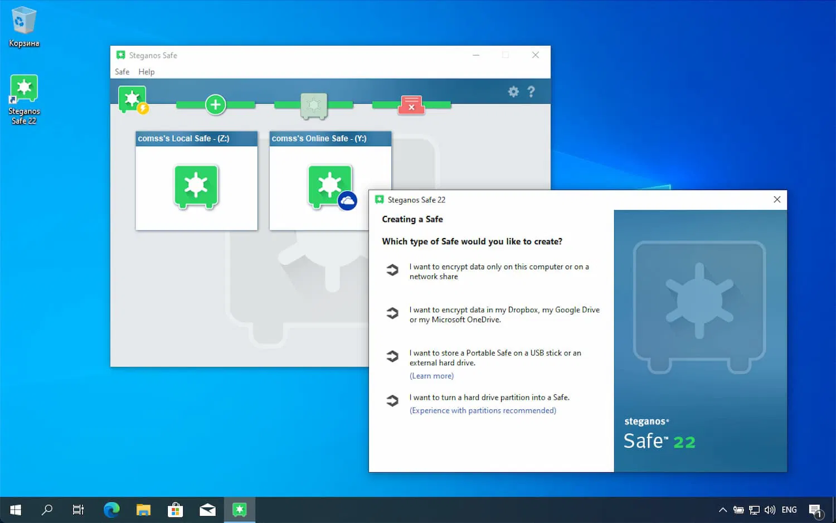Click the arrow icon beside the local computer option
The width and height of the screenshot is (836, 523).
click(392, 270)
